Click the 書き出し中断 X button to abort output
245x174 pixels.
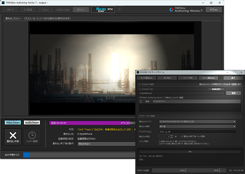pyautogui.click(x=13, y=137)
